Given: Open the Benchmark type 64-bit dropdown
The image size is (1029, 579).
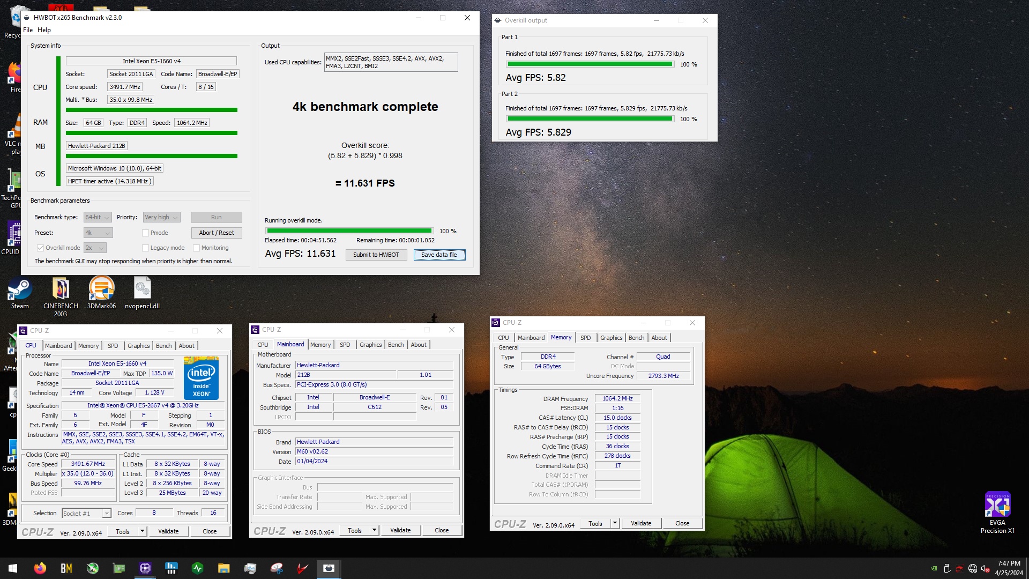Looking at the screenshot, I should [98, 217].
